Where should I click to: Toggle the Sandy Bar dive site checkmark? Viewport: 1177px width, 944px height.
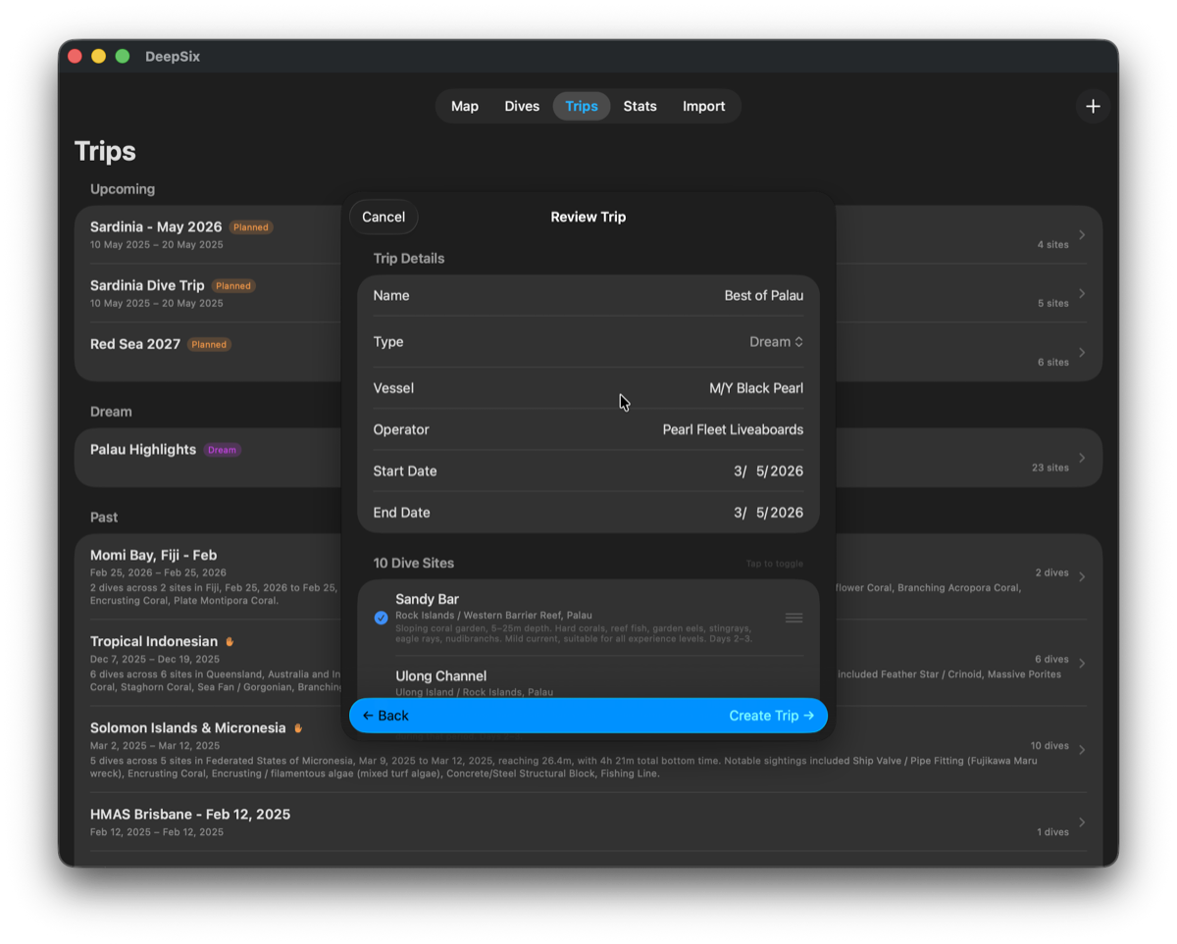click(381, 618)
